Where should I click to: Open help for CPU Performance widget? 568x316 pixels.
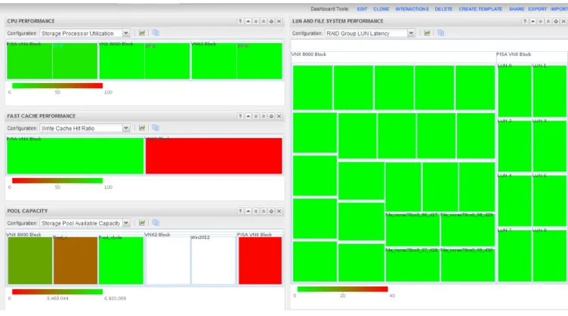[x=240, y=21]
